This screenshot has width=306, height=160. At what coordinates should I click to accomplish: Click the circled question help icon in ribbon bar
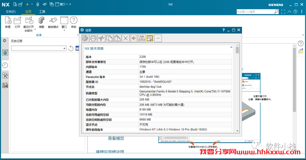click(x=296, y=12)
